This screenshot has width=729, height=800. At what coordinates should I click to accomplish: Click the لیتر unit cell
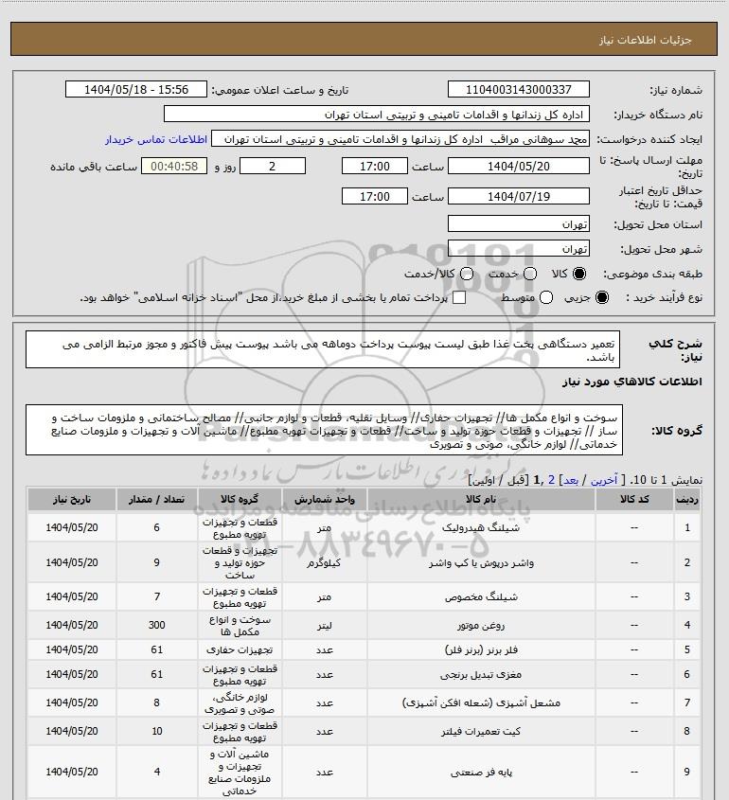[x=324, y=625]
